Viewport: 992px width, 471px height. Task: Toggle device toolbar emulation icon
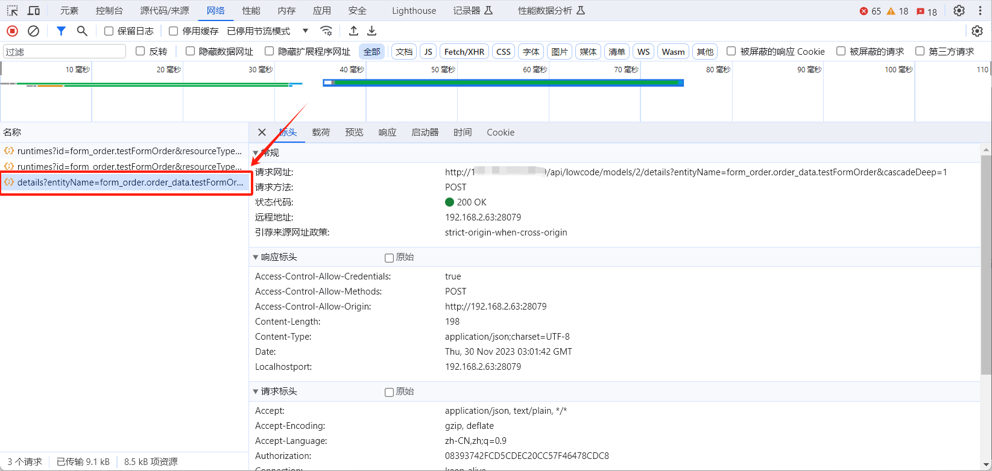coord(34,11)
